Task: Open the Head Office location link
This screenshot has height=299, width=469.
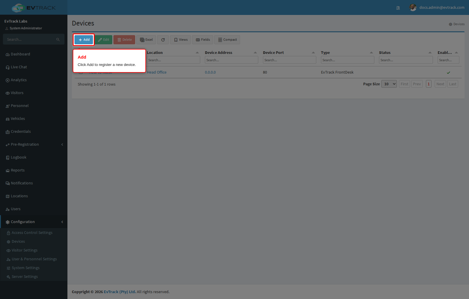Action: [x=157, y=72]
